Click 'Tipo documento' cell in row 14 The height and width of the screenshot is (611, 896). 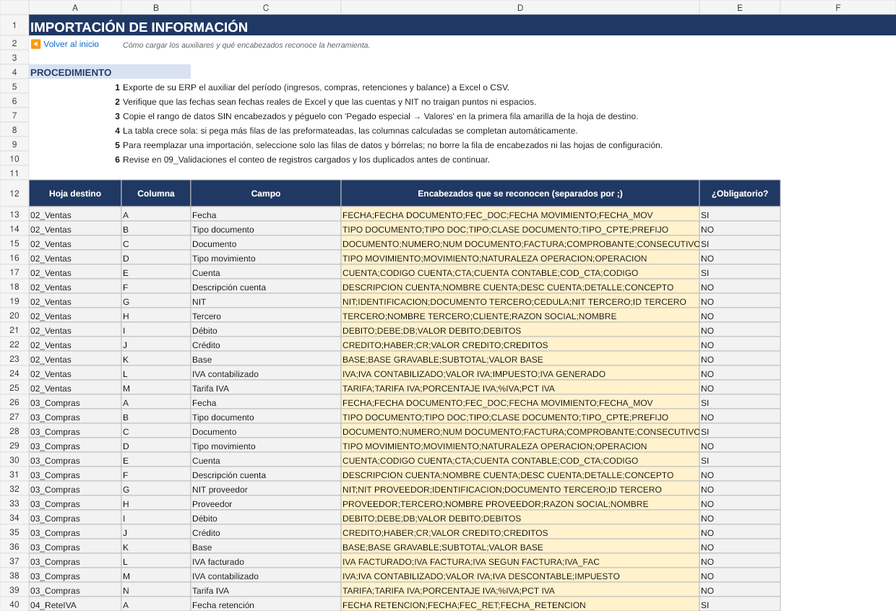tap(266, 229)
